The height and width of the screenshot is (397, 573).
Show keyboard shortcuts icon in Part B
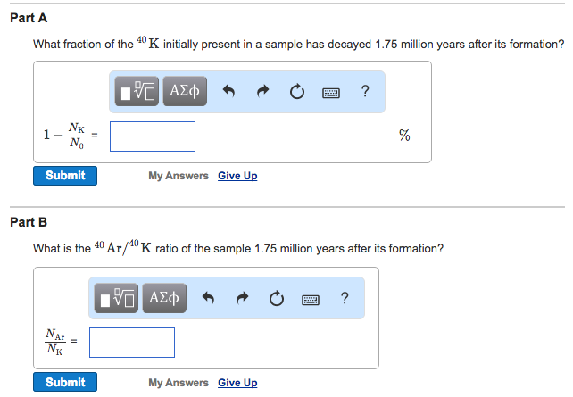(x=311, y=300)
